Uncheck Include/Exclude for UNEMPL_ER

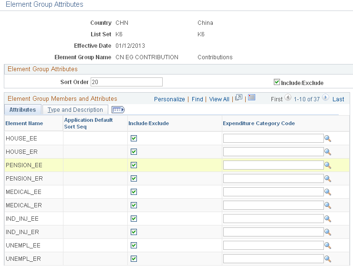[134, 258]
